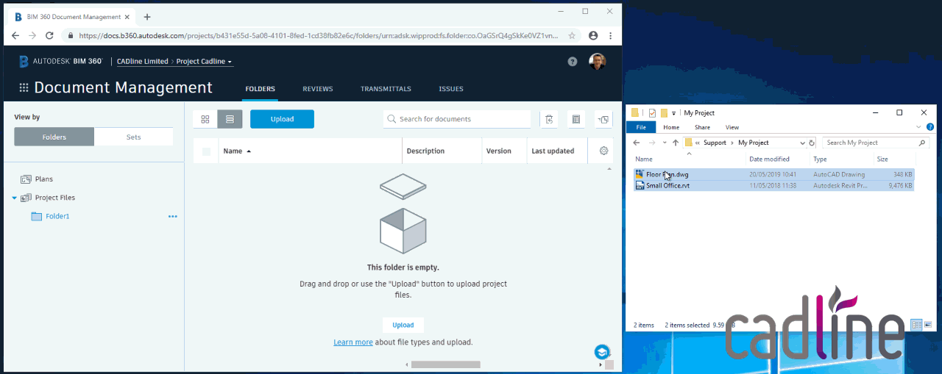Click CADline Limited account link
This screenshot has height=374, width=942.
pos(143,62)
